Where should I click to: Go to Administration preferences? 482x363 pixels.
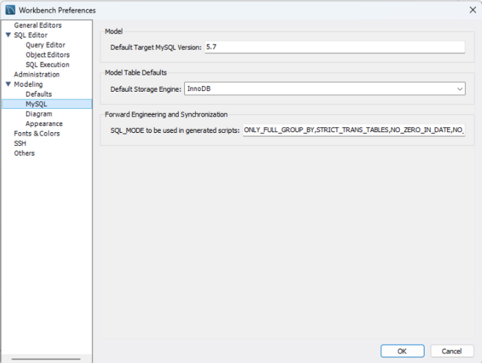pyautogui.click(x=36, y=75)
